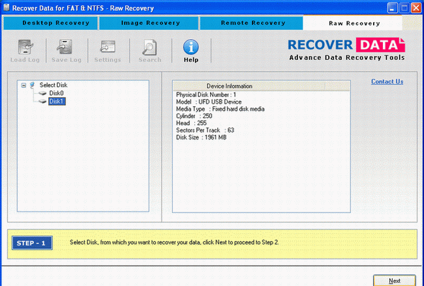Click the Next button
Image resolution: width=424 pixels, height=286 pixels.
tap(394, 280)
